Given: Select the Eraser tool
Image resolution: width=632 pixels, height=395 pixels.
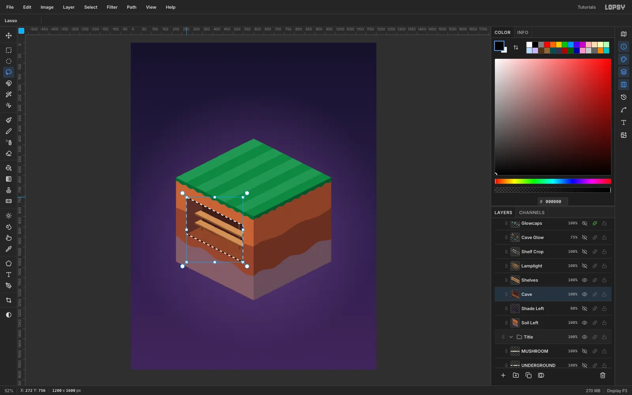Looking at the screenshot, I should [9, 153].
